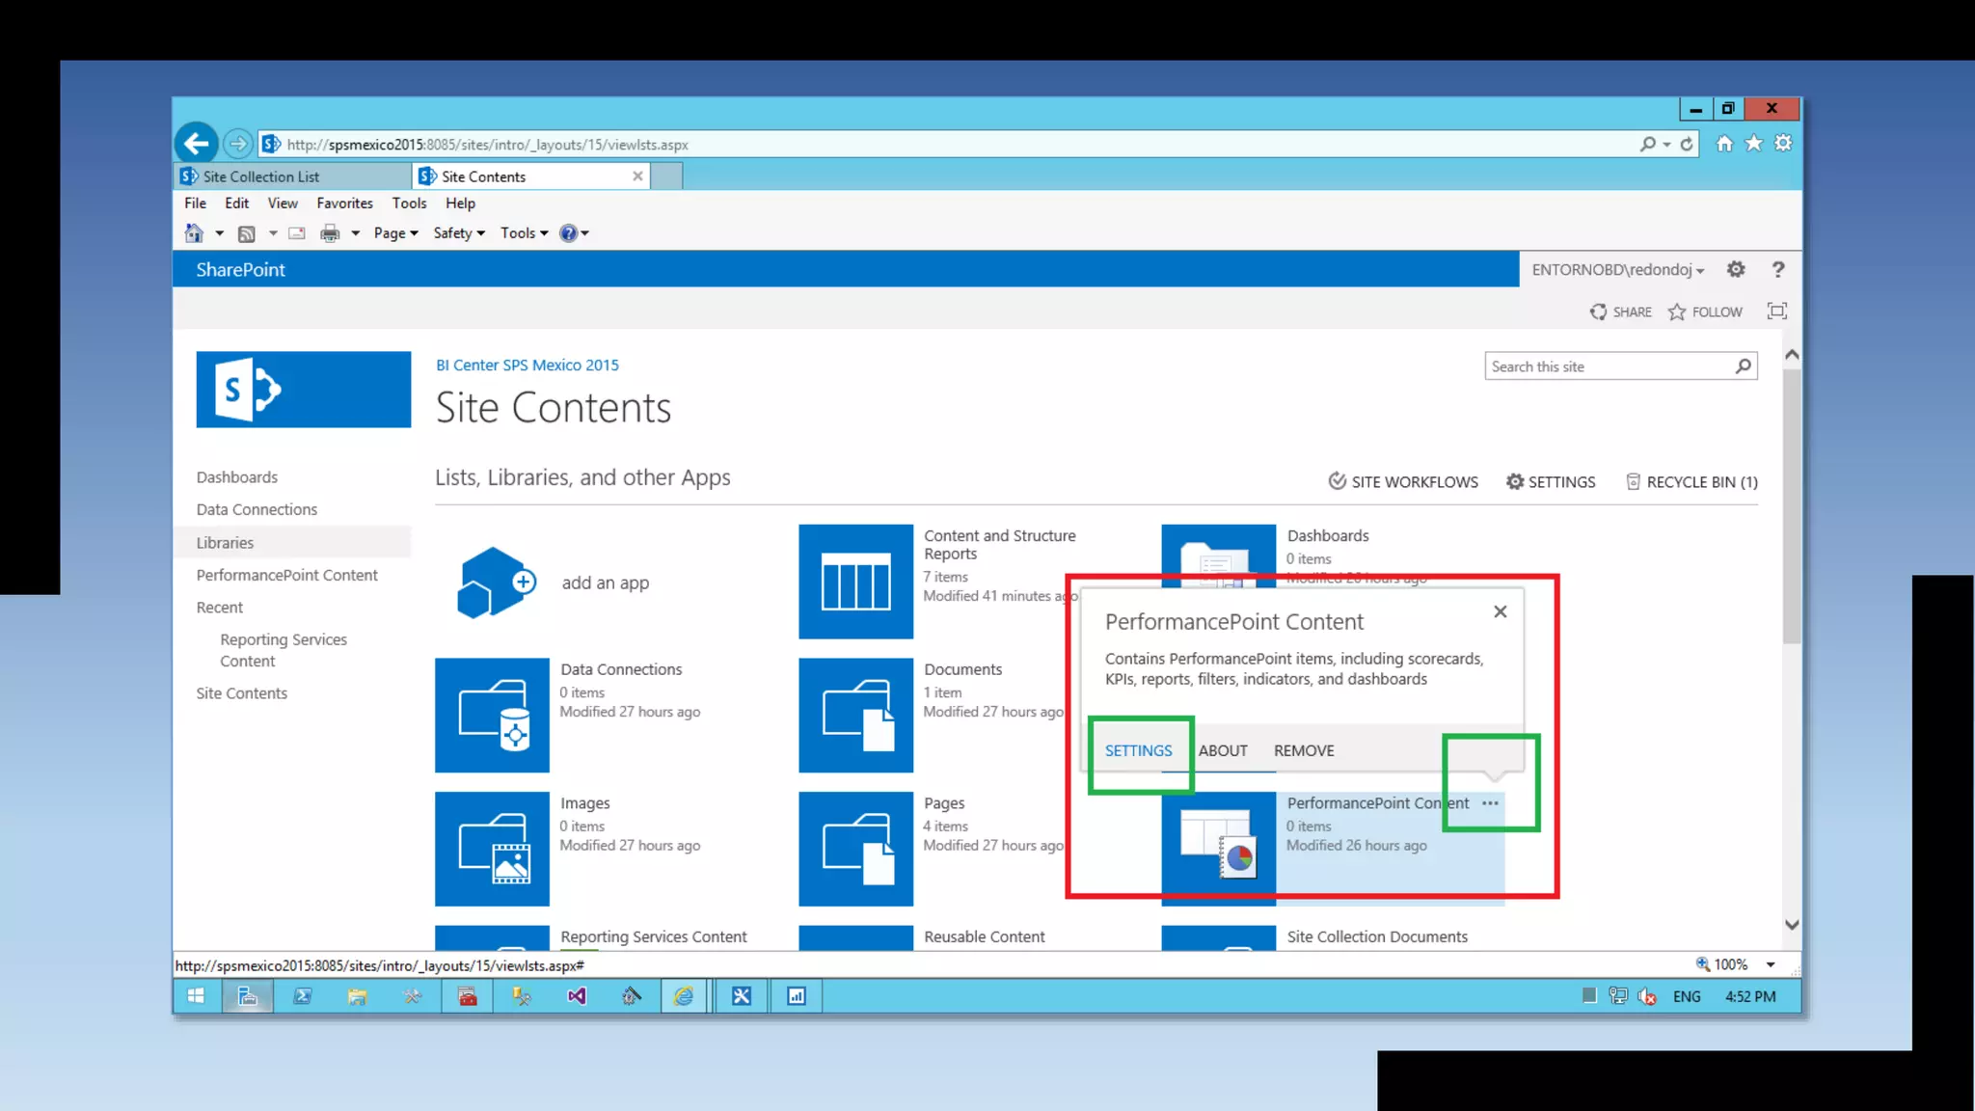Open the Page dropdown in command bar
The height and width of the screenshot is (1111, 1975).
(x=395, y=233)
